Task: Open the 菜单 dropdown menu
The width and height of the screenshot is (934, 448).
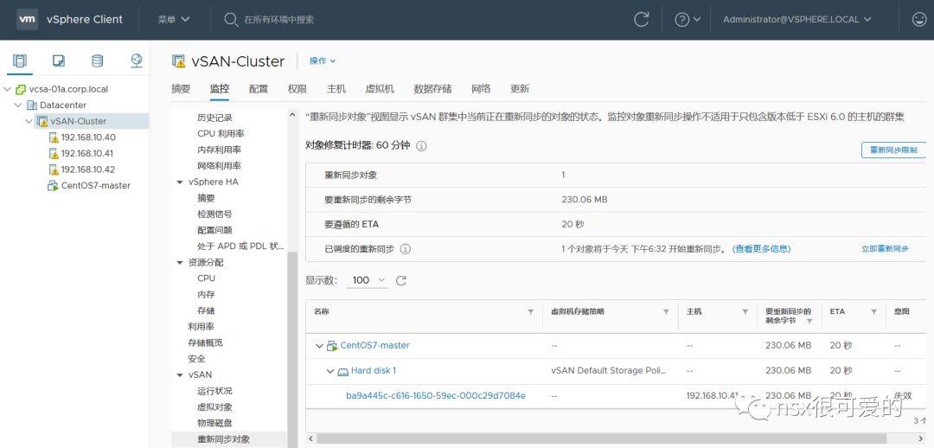Action: pos(173,20)
